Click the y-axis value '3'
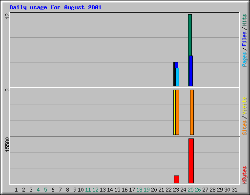The width and height of the screenshot is (250, 195). click(x=7, y=90)
